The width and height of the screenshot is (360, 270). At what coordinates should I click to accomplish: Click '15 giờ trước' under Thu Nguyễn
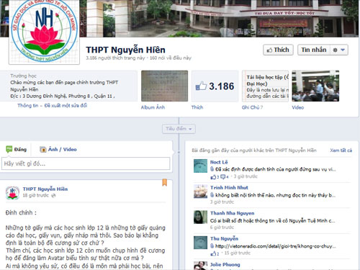click(x=237, y=253)
